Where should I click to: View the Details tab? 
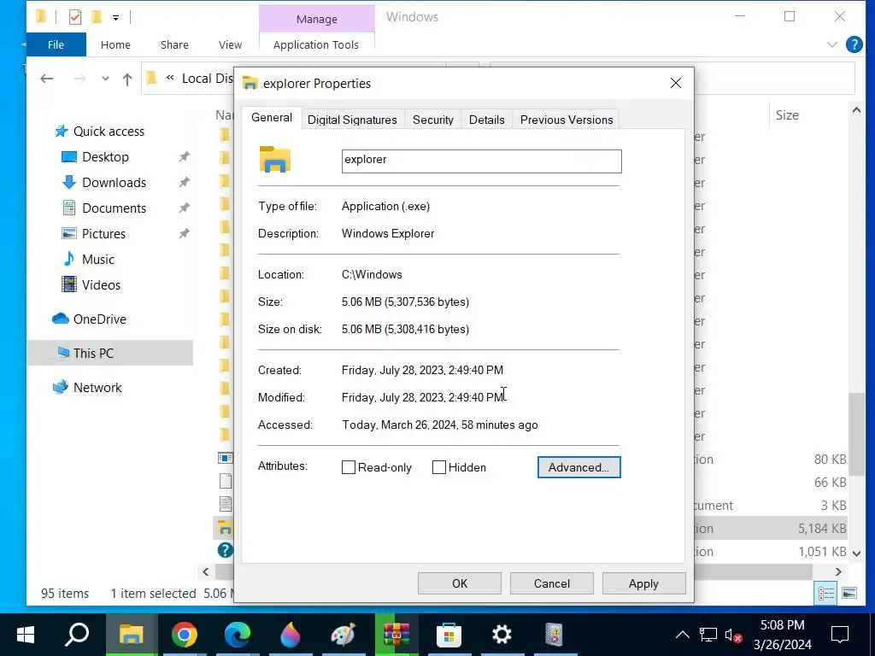point(486,120)
